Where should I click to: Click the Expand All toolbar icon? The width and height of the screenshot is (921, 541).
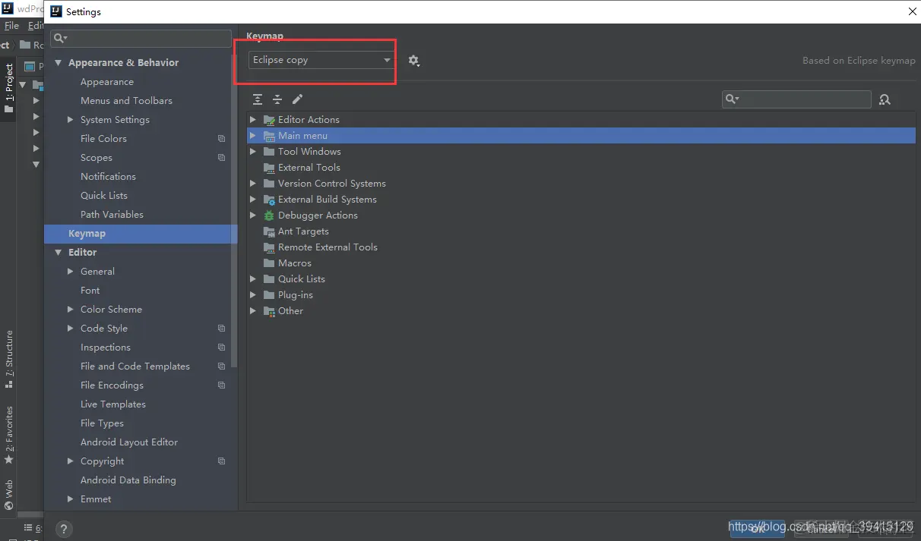[x=258, y=99]
